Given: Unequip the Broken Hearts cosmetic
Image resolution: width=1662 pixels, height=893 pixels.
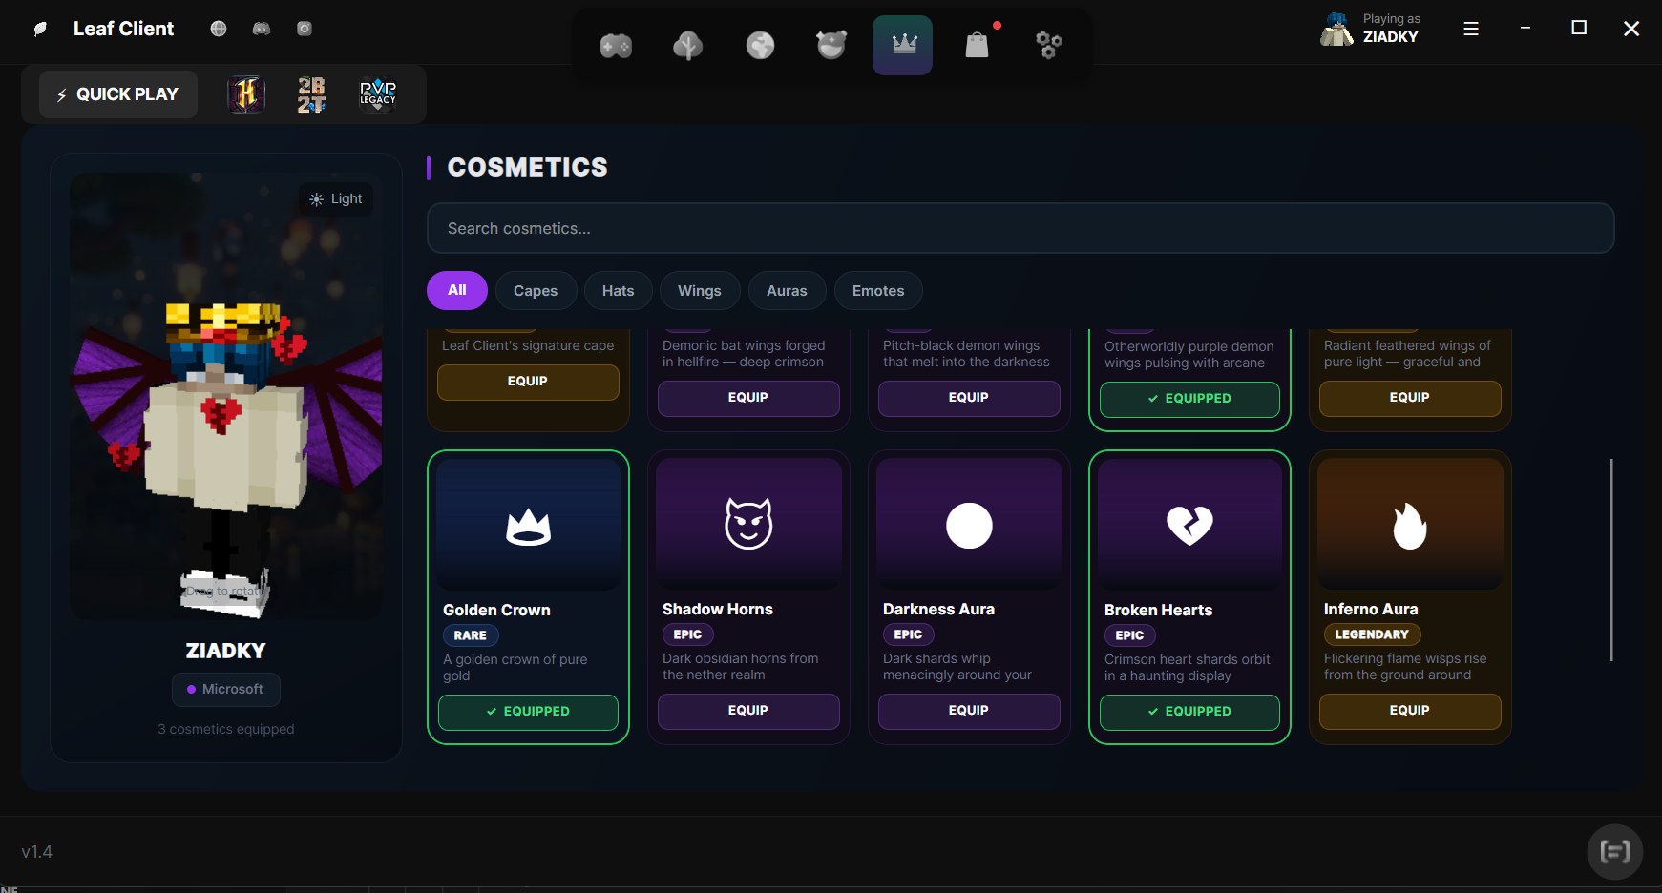Looking at the screenshot, I should [x=1189, y=712].
